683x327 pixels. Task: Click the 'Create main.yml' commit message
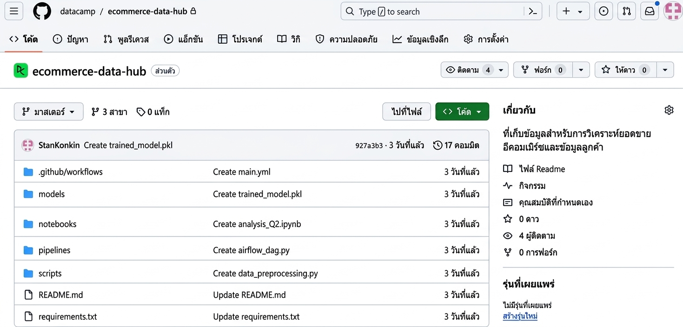(241, 172)
